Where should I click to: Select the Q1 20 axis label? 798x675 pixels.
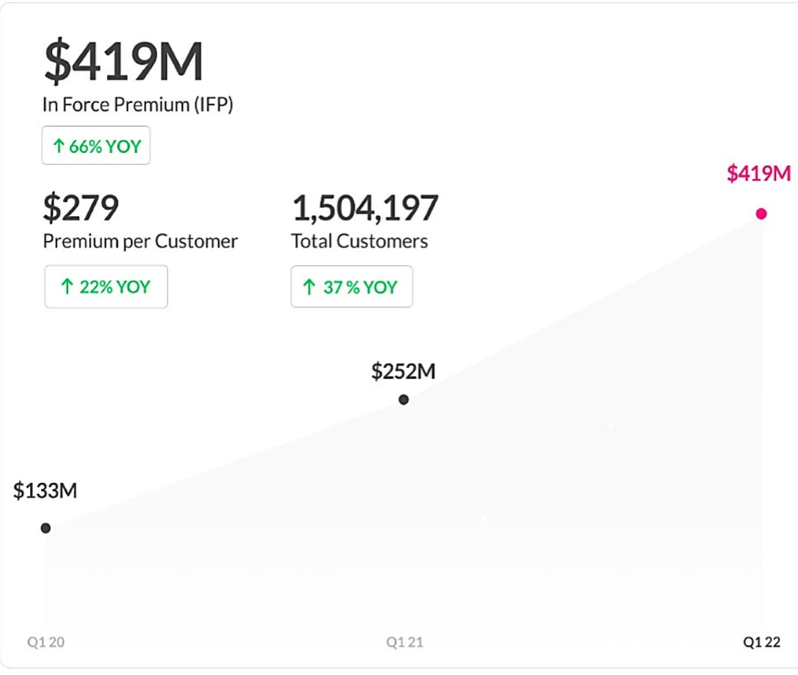click(x=46, y=642)
